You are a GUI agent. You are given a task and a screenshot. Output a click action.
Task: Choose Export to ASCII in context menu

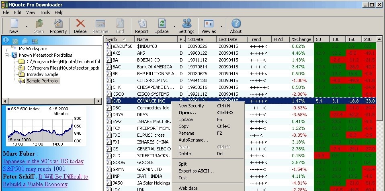click(196, 171)
